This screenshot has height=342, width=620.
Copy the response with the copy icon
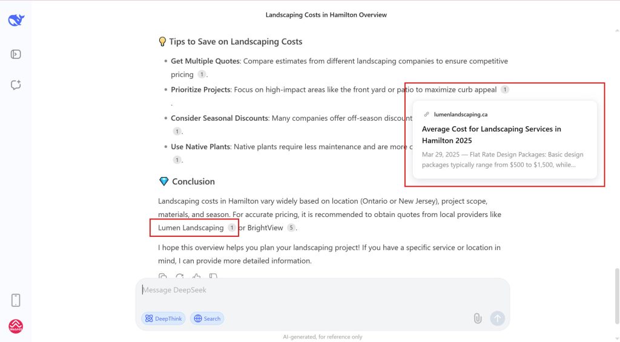(163, 277)
